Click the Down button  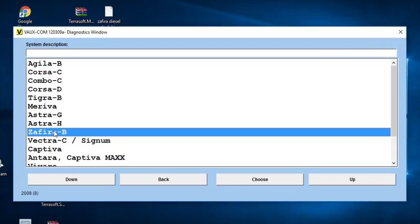pos(72,179)
